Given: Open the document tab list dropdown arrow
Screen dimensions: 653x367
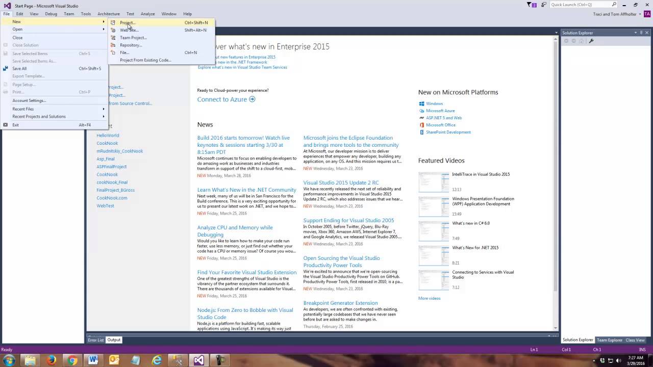Looking at the screenshot, I should coord(556,33).
